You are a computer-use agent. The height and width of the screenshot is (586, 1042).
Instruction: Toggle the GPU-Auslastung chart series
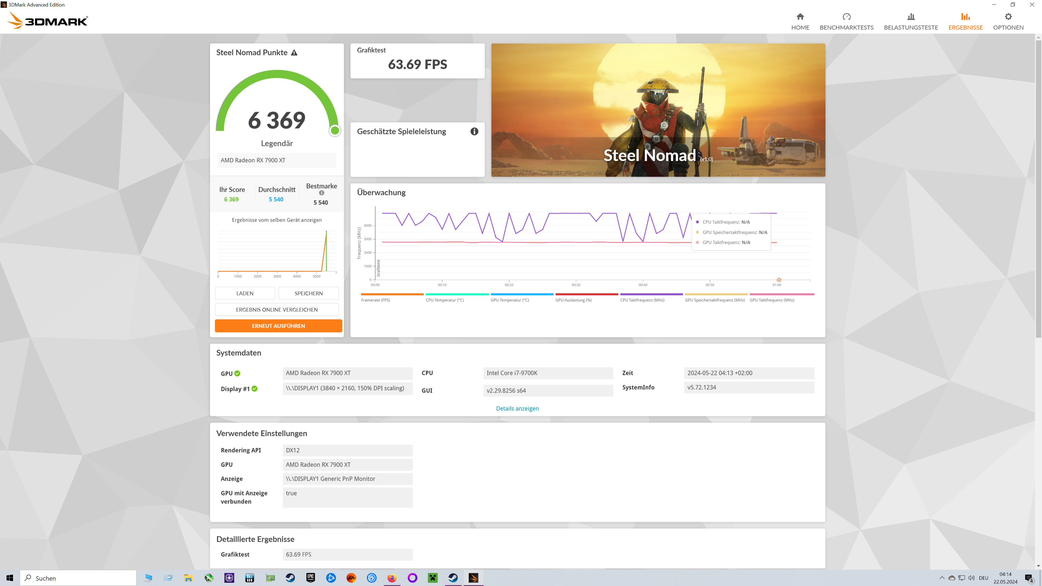click(573, 300)
